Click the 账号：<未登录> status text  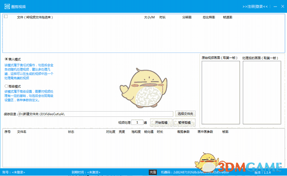(x=13, y=172)
